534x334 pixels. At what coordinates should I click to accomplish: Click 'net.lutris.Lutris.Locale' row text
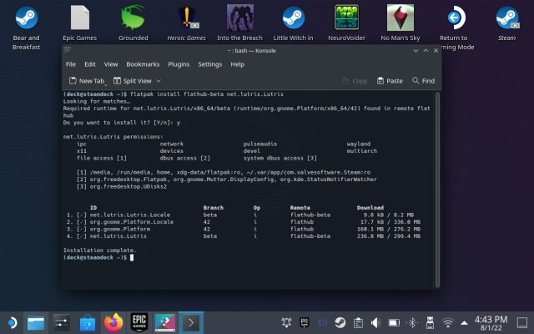[x=130, y=215]
